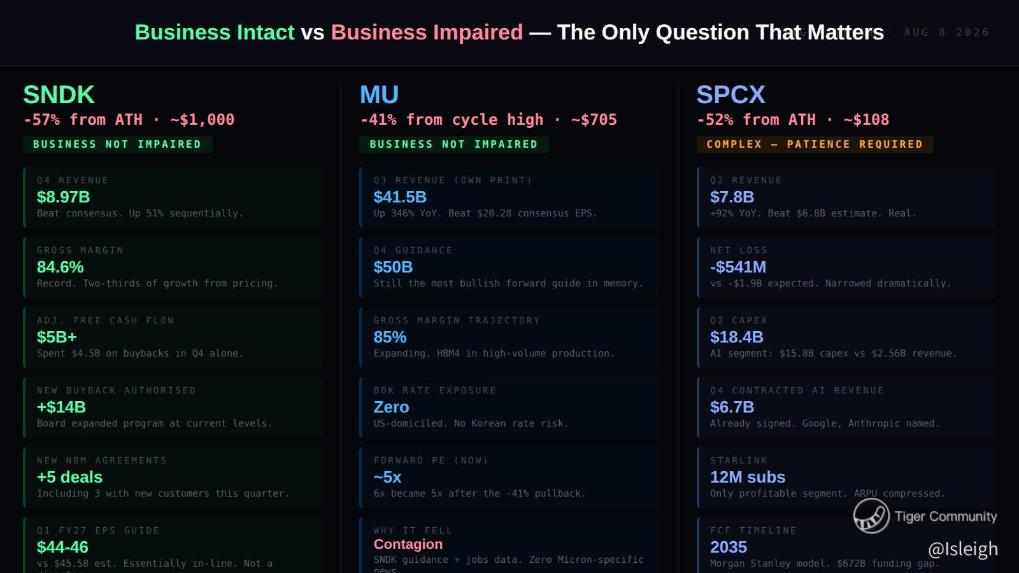Open the Starlink 12M subs card
1019x573 pixels.
(846, 478)
